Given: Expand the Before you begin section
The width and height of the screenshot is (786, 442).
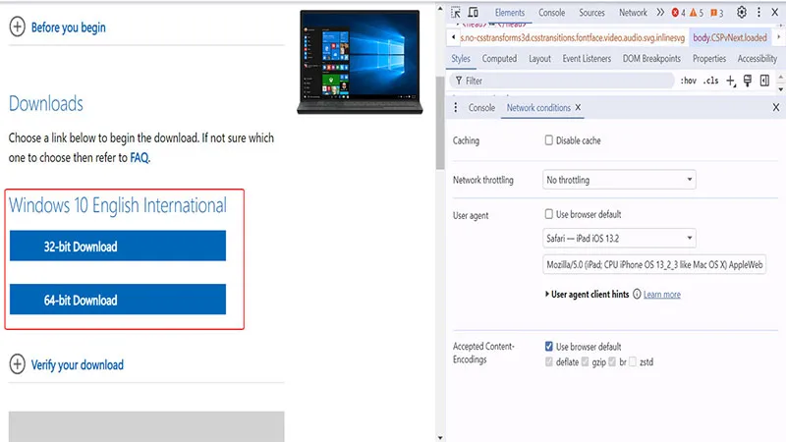Looking at the screenshot, I should click(x=17, y=28).
